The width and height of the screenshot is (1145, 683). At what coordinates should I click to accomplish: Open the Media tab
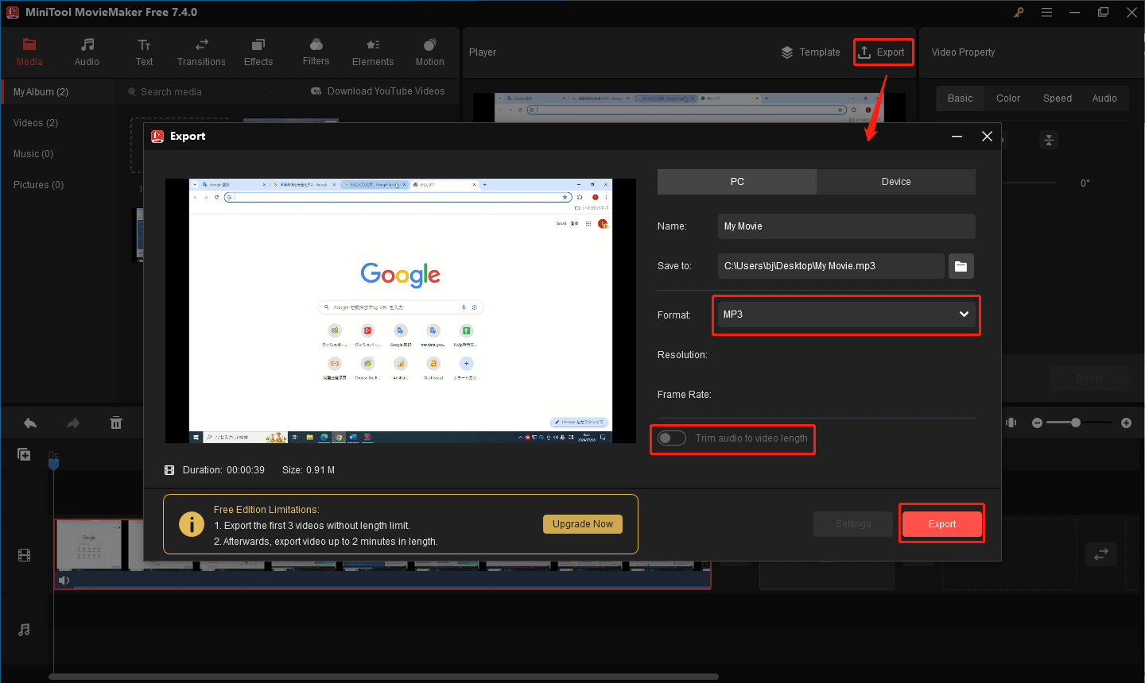29,52
